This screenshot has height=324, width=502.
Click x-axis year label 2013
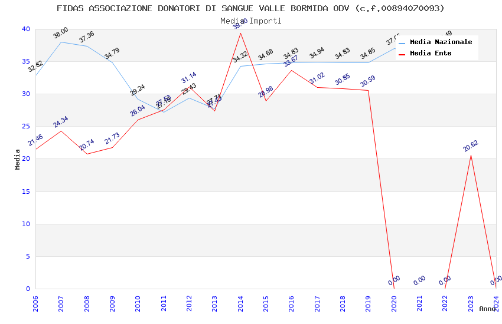215,303
